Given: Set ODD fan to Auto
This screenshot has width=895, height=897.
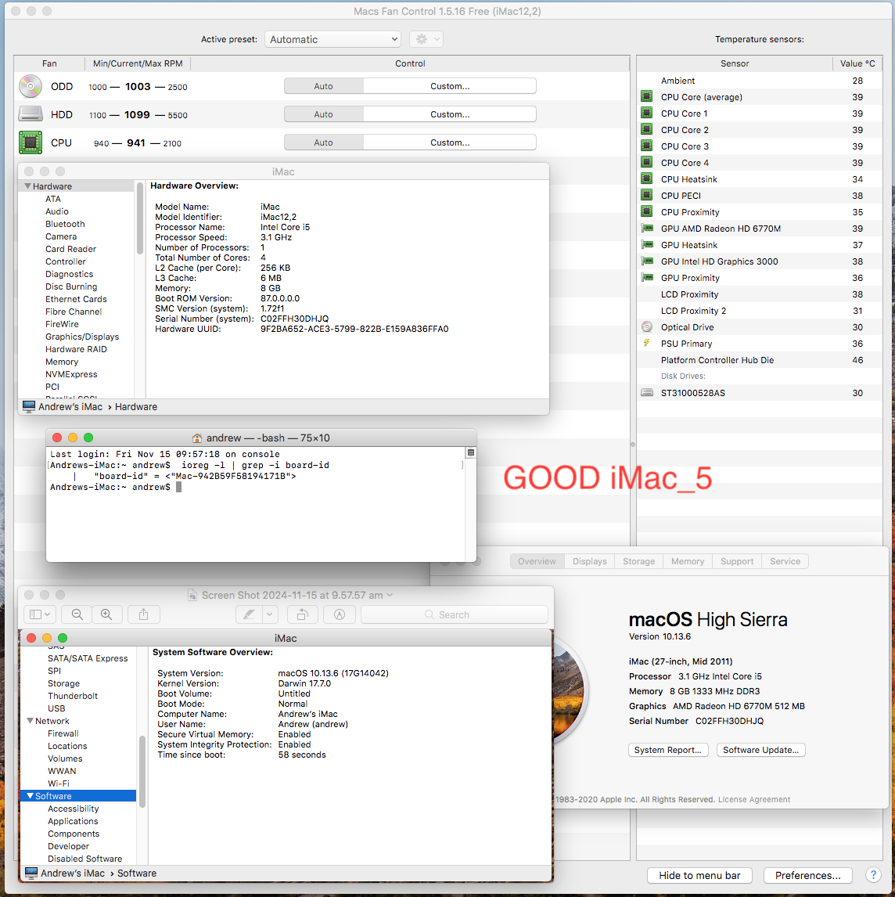Looking at the screenshot, I should [323, 86].
